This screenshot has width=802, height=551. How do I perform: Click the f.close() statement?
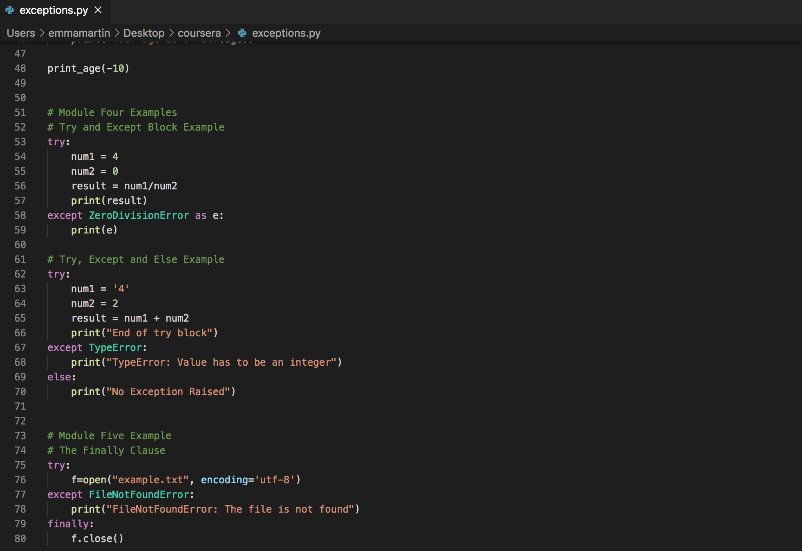(97, 539)
